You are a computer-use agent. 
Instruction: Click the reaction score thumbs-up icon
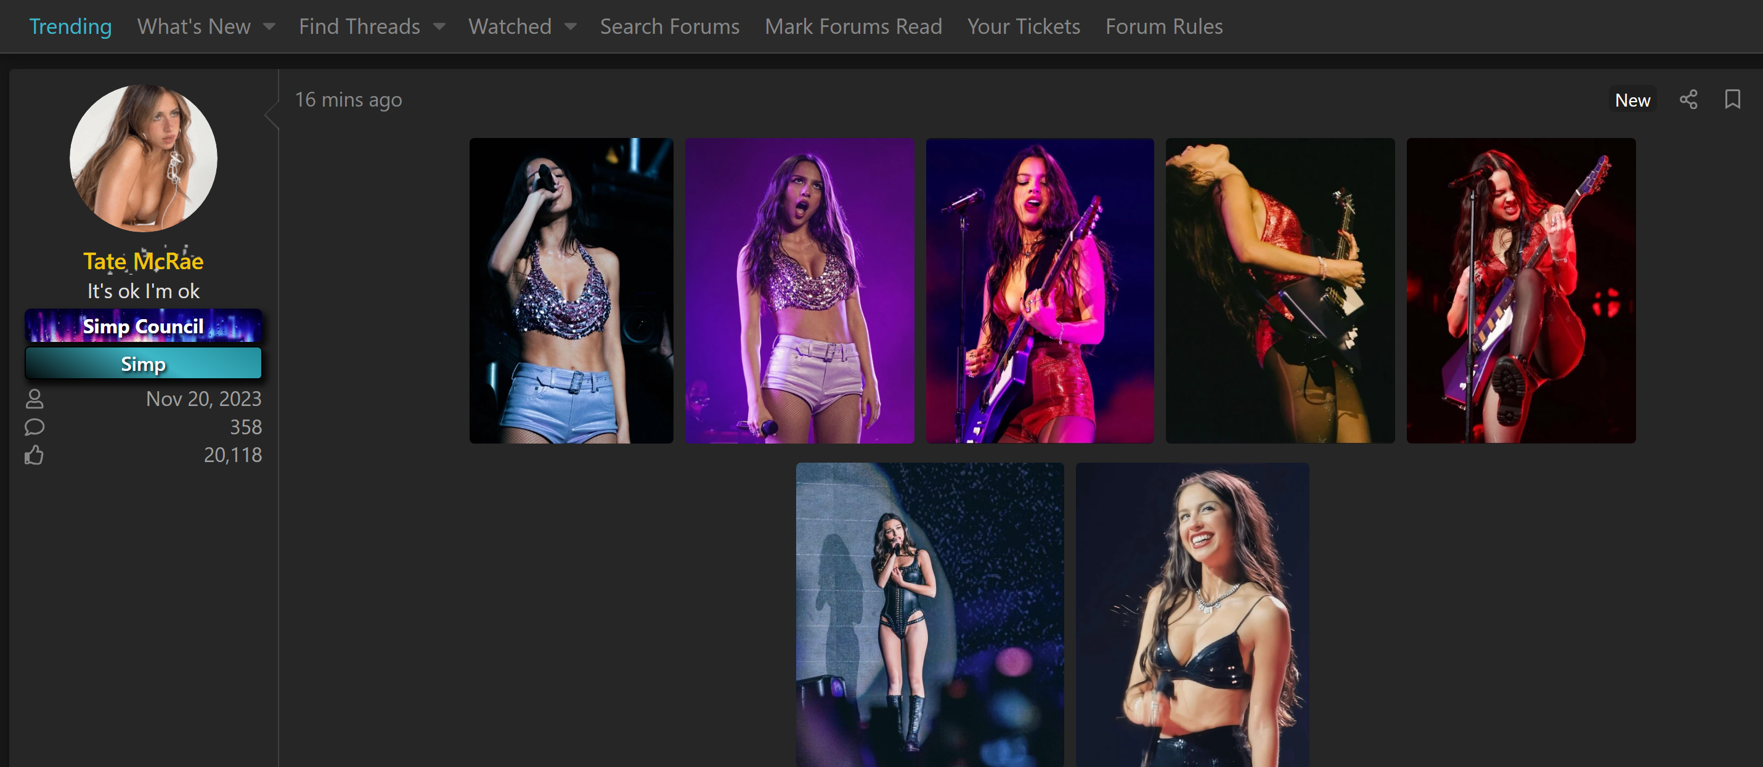35,455
